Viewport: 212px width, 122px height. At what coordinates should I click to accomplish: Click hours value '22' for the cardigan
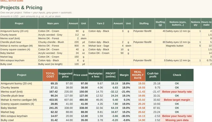coord(206,46)
